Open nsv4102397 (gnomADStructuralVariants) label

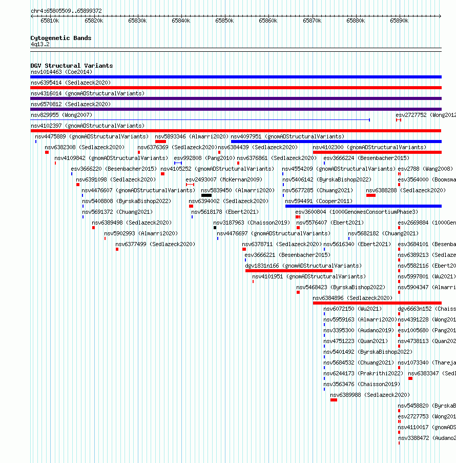88,126
